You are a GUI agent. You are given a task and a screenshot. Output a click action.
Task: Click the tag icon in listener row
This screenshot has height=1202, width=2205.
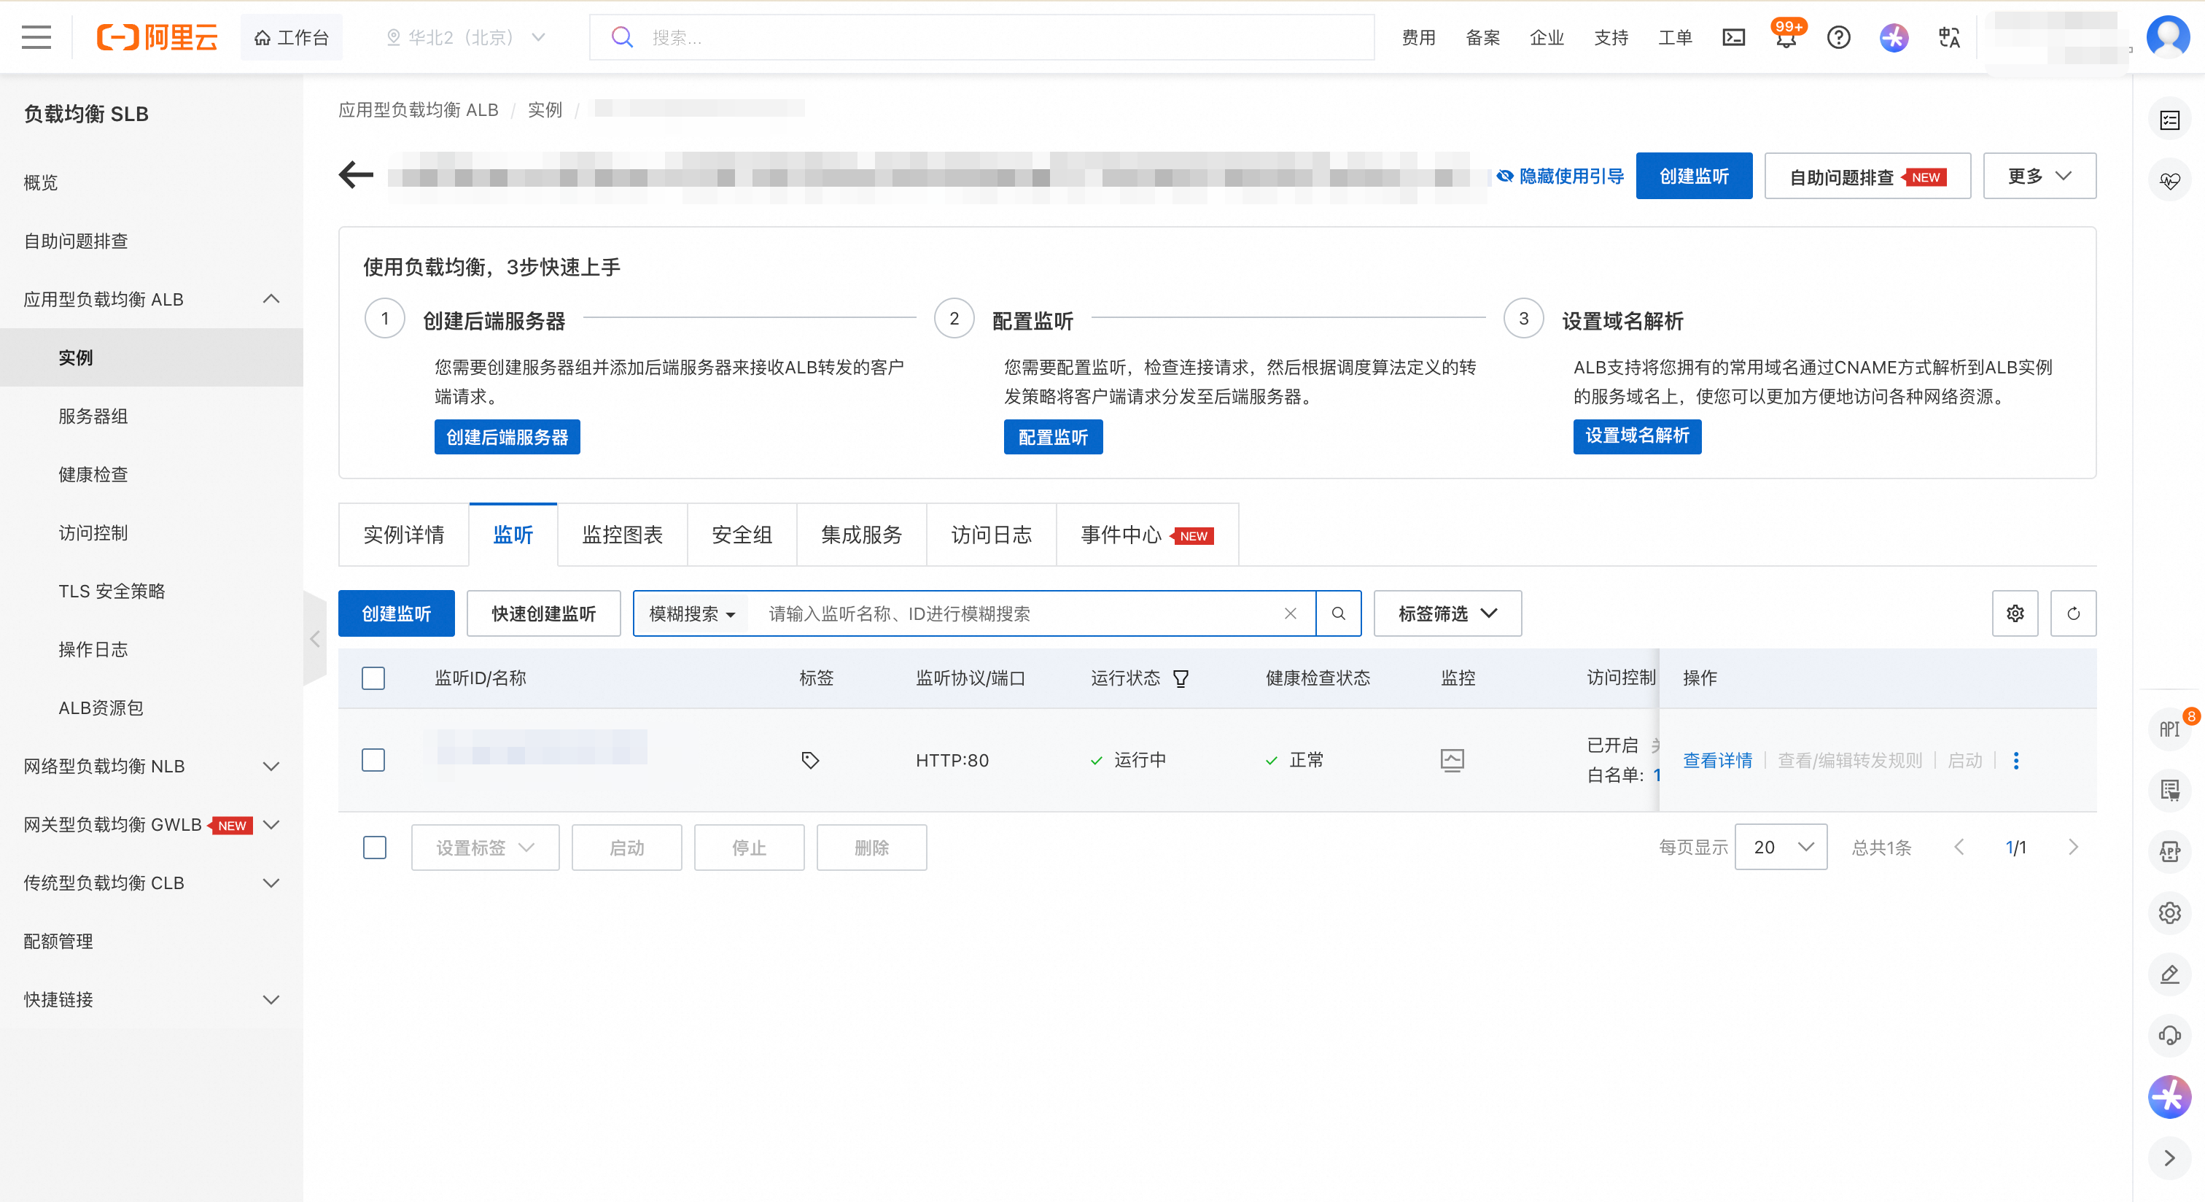coord(810,759)
